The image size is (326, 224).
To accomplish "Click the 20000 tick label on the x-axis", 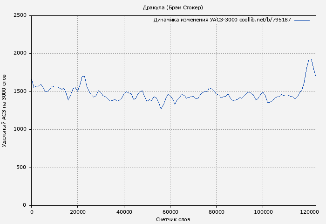I will [78, 212].
